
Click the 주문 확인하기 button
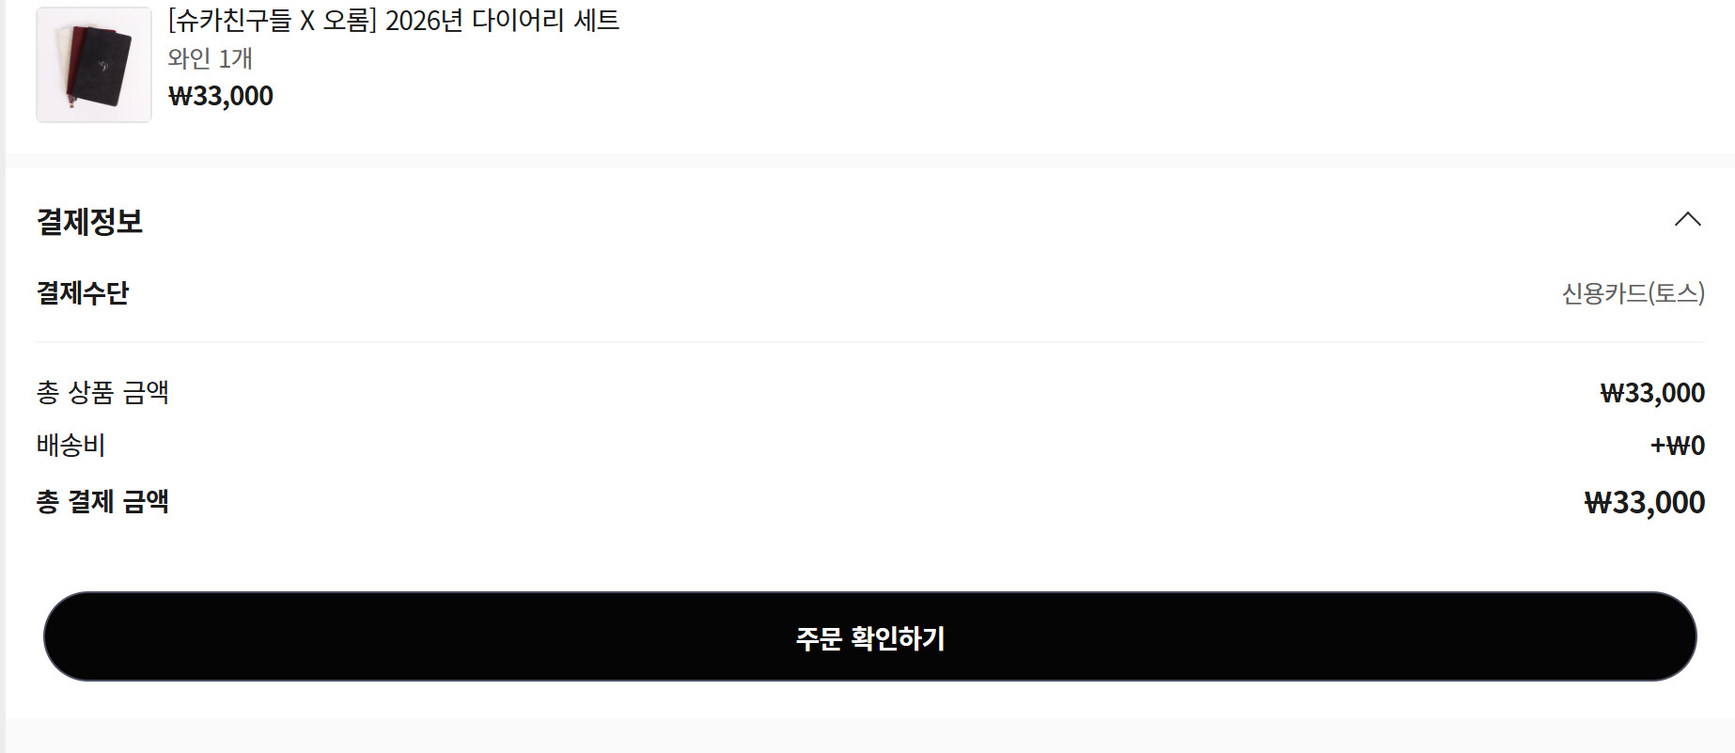[869, 636]
